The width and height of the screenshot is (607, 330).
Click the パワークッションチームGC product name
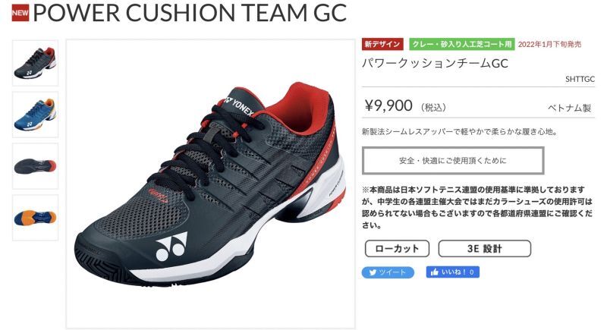[435, 63]
